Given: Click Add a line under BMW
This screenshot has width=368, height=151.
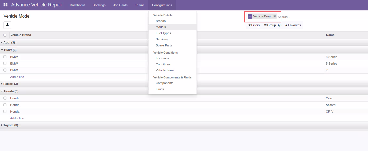Looking at the screenshot, I should tap(17, 77).
